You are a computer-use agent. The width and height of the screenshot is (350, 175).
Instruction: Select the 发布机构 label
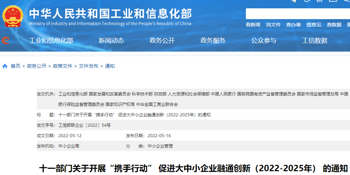click(46, 146)
